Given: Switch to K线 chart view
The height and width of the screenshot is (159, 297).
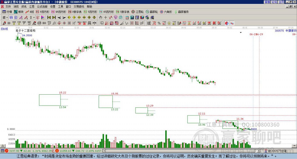Looking at the screenshot, I should pyautogui.click(x=29, y=12).
